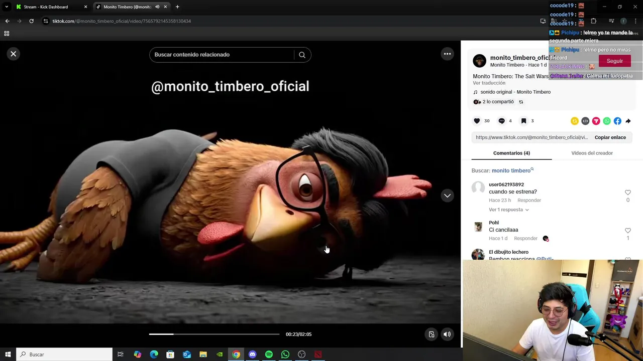This screenshot has width=643, height=361.
Task: Click the 'Ver traducción' link
Action: pos(489,83)
